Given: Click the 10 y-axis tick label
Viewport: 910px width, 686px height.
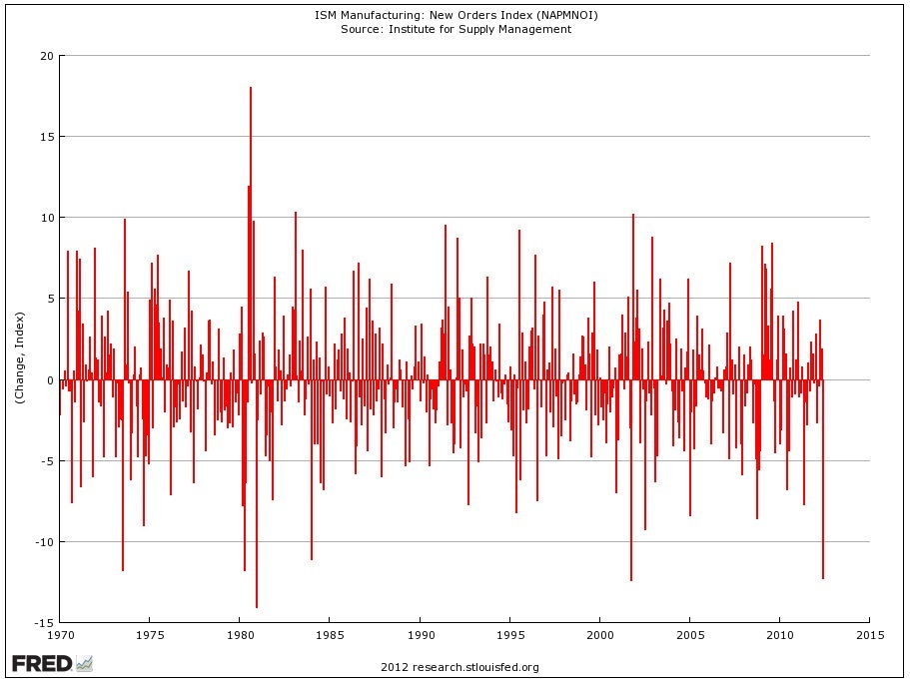Looking at the screenshot, I should click(x=47, y=218).
